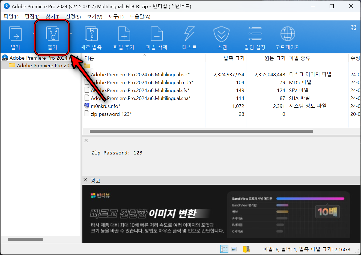Click folder tree horizontal scrollbar thumb

coord(25,239)
